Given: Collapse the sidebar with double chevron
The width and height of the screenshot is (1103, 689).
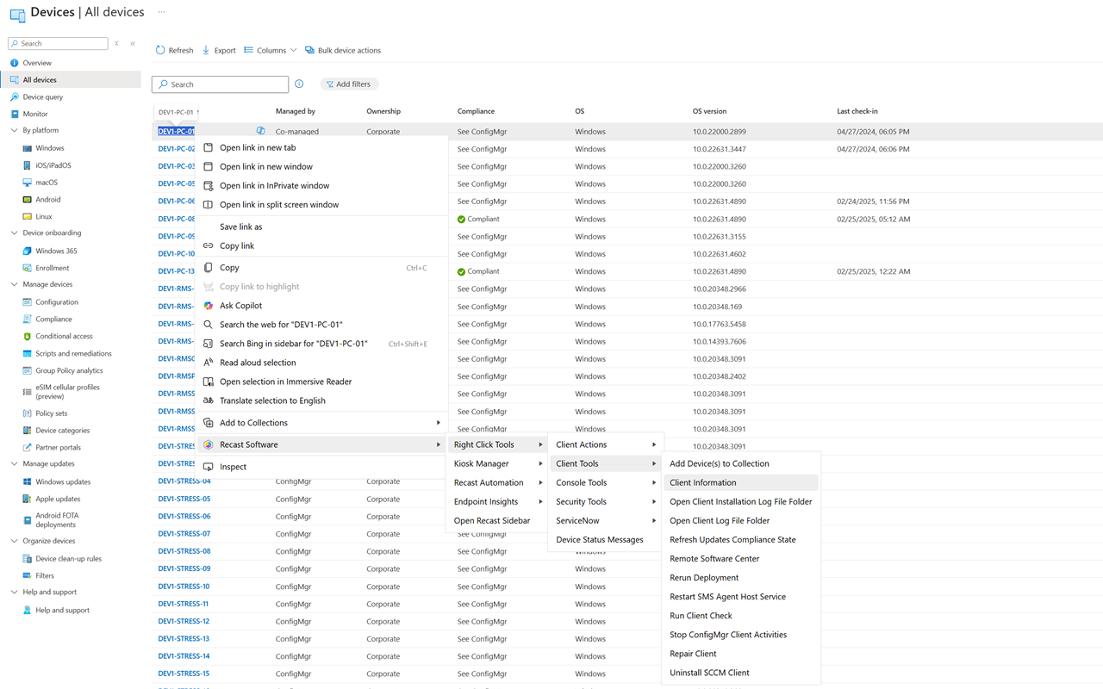Looking at the screenshot, I should pyautogui.click(x=133, y=43).
